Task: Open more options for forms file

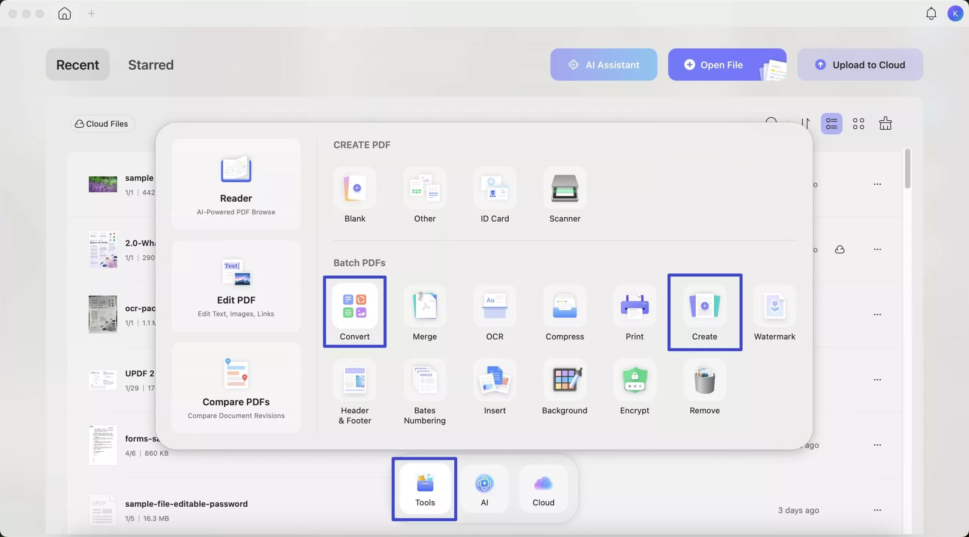Action: [x=877, y=445]
